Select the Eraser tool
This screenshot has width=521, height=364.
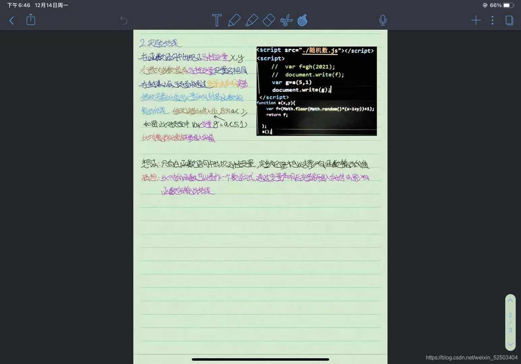point(268,20)
